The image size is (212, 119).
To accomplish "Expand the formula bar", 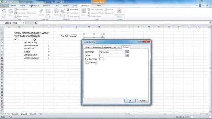I will pyautogui.click(x=211, y=23).
